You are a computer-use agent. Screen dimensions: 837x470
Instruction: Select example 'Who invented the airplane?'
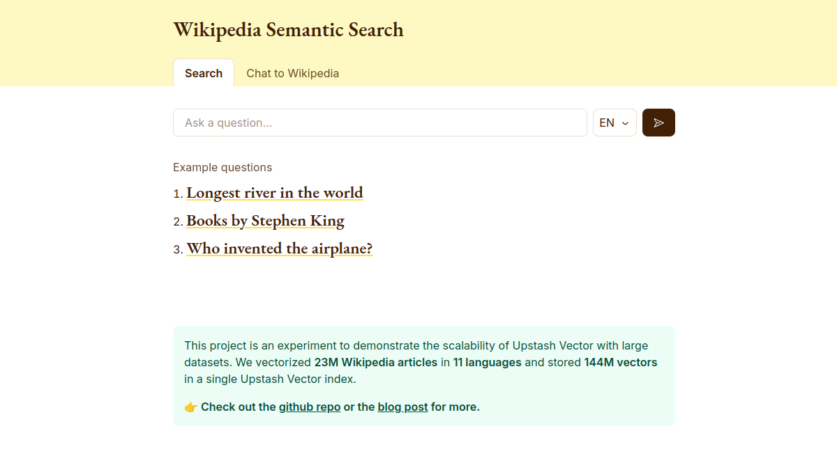[x=280, y=249]
